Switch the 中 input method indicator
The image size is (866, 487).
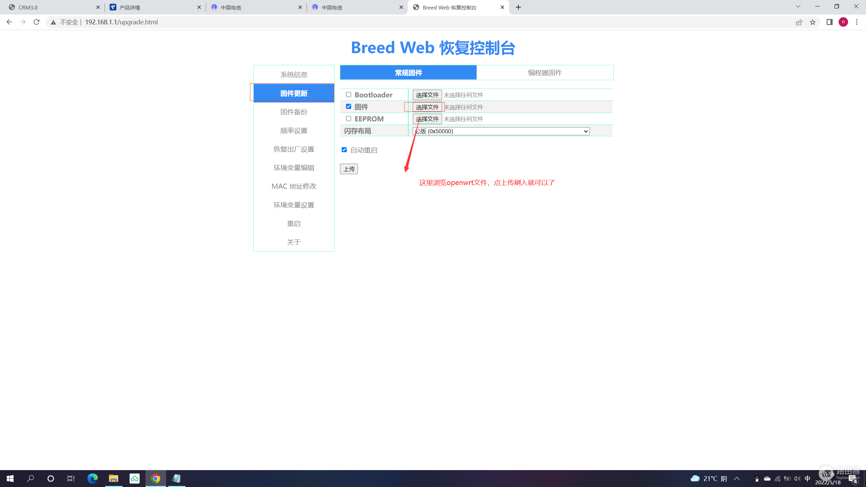click(x=807, y=478)
